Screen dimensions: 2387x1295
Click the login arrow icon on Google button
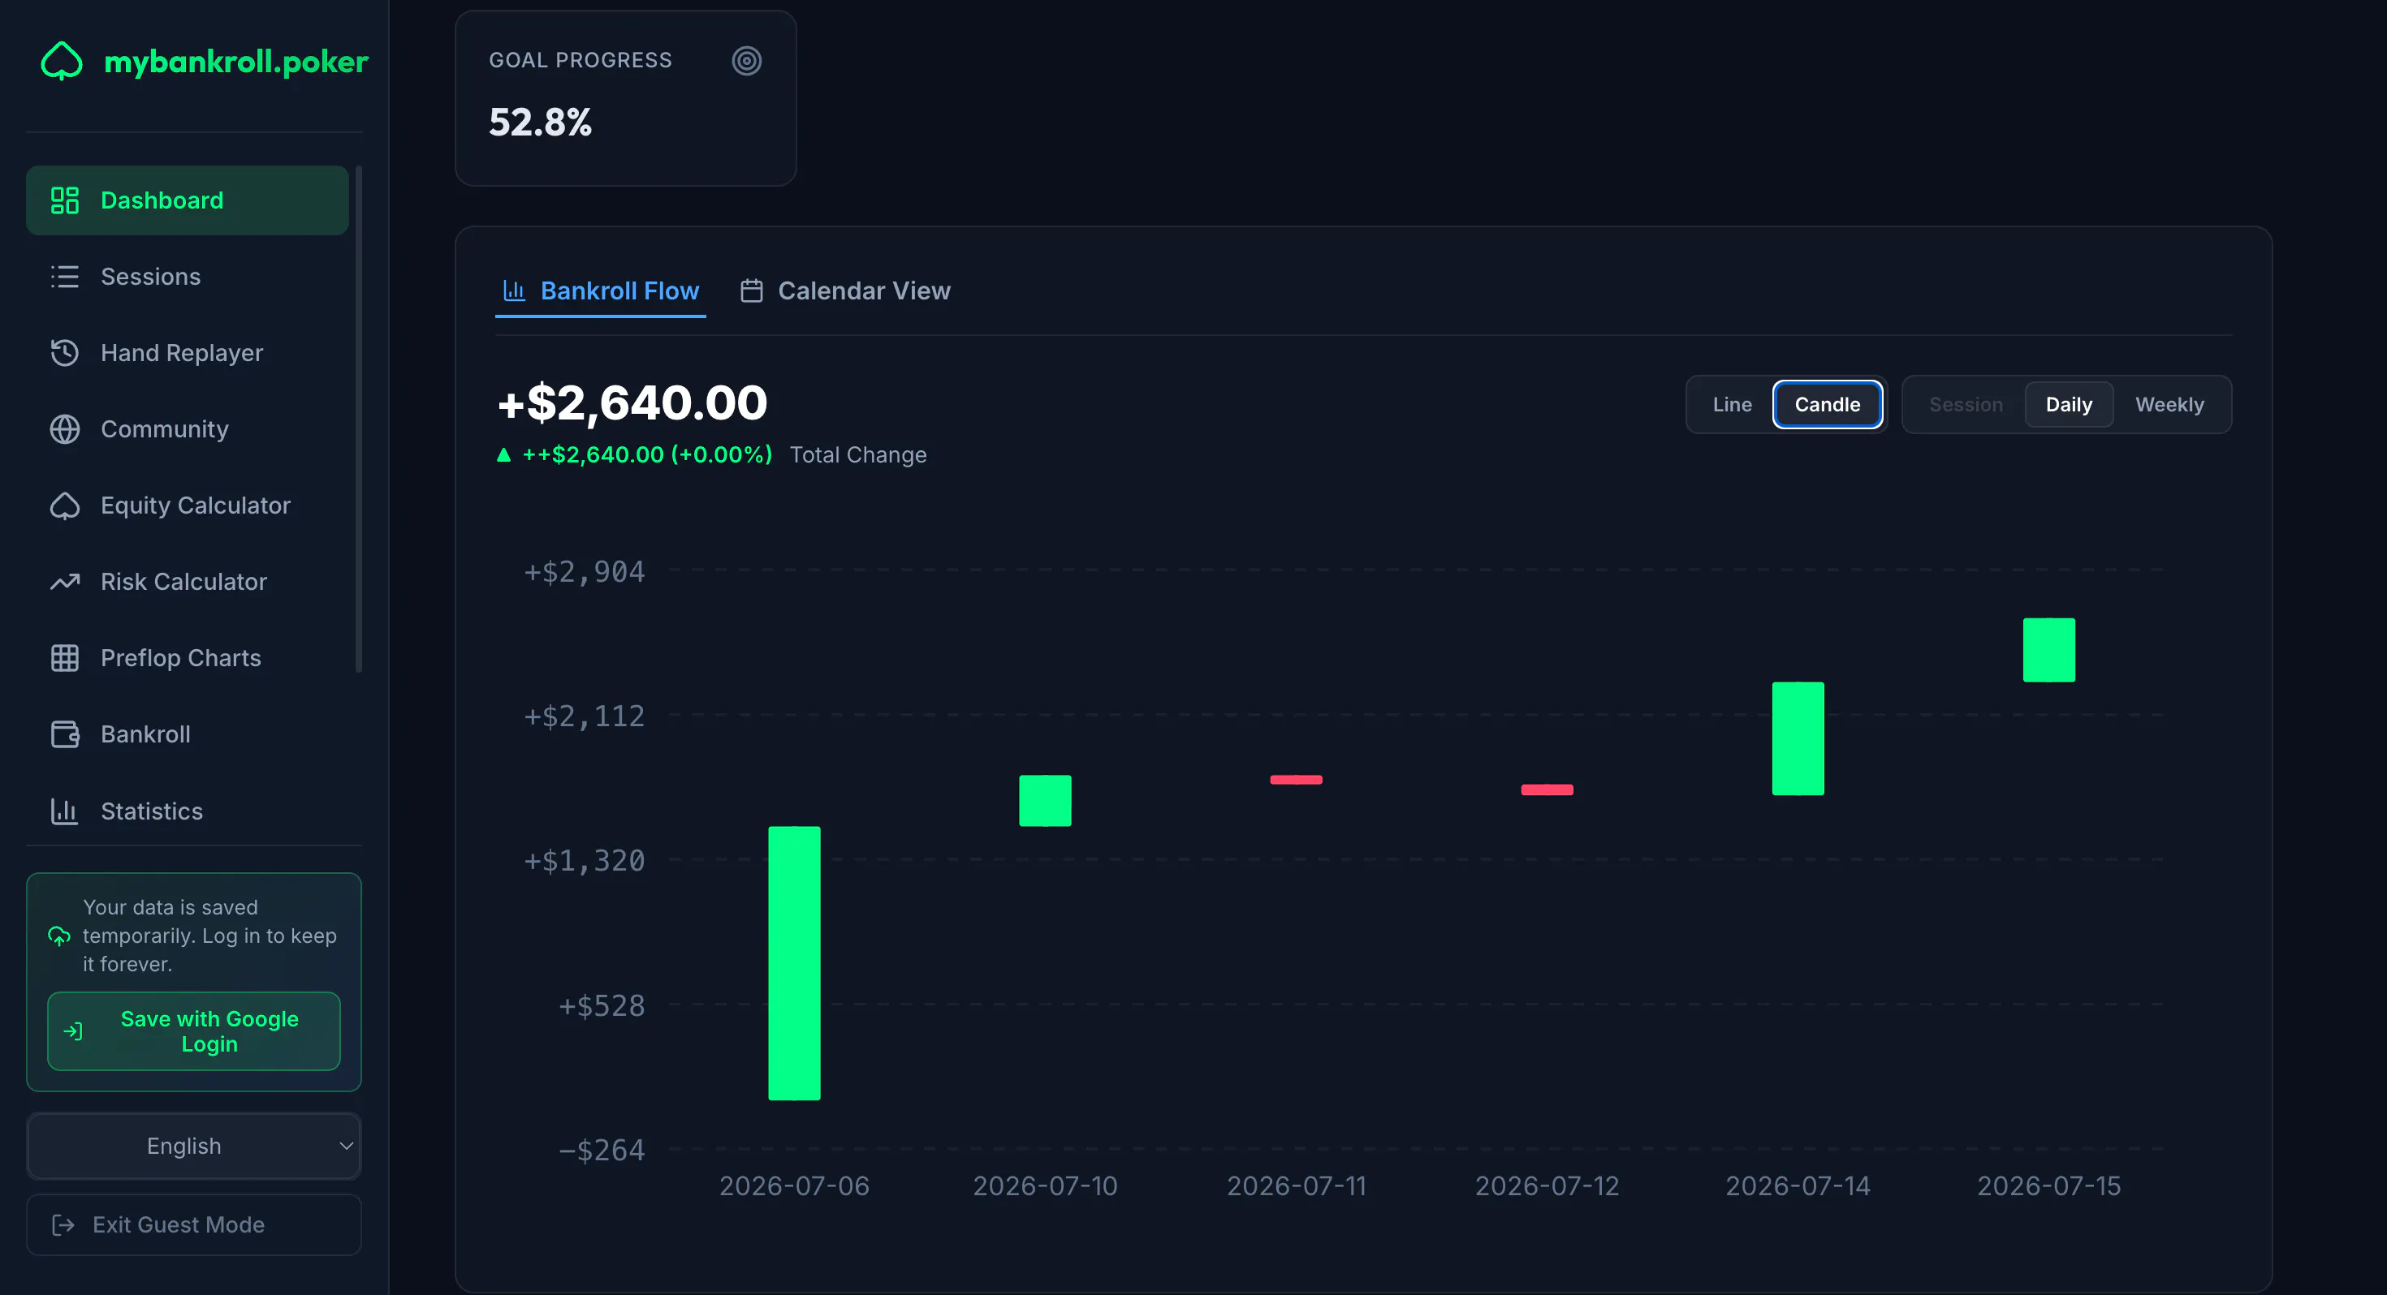pos(73,1031)
